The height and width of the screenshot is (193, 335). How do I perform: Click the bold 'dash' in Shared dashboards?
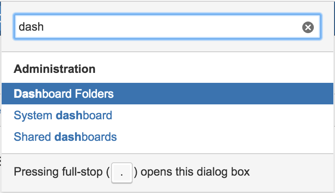(68, 136)
